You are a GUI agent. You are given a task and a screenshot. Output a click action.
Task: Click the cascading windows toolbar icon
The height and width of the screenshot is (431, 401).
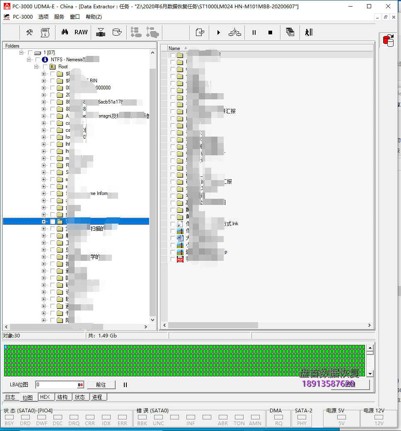point(290,32)
